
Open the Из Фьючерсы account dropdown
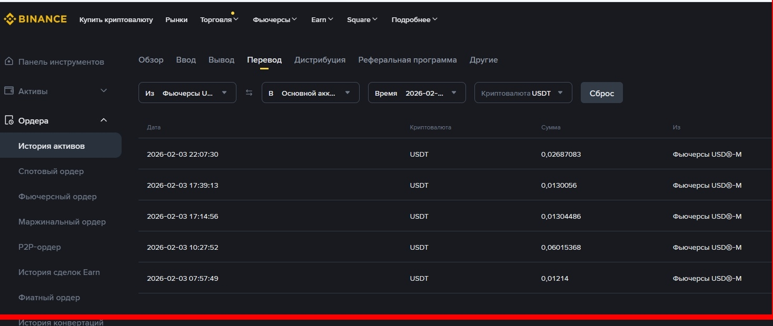tap(187, 93)
